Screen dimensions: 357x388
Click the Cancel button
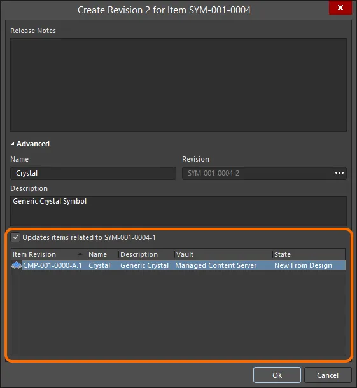pyautogui.click(x=328, y=375)
